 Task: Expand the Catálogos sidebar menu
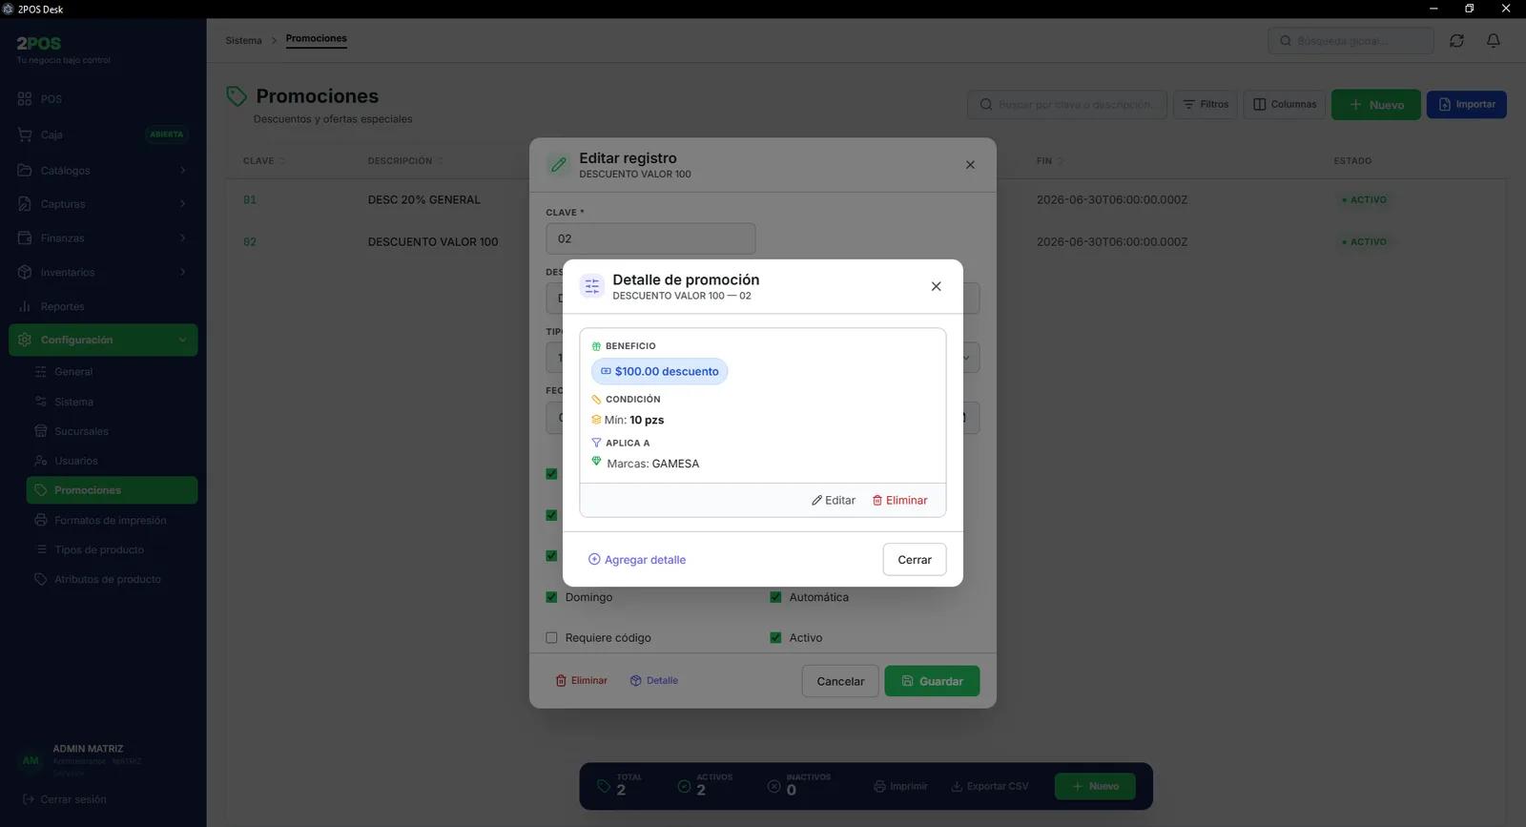pos(103,171)
